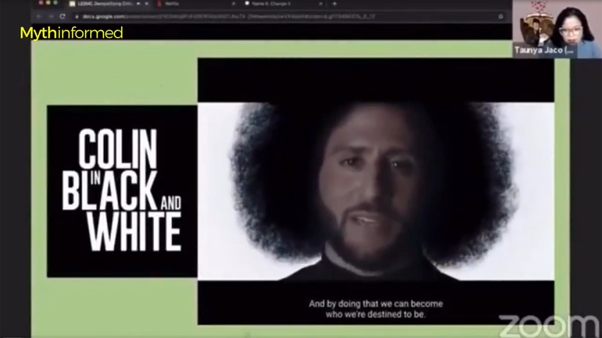Click the padlock security icon in the address bar

[77, 16]
